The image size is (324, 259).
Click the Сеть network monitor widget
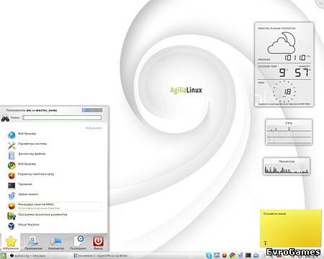click(289, 132)
